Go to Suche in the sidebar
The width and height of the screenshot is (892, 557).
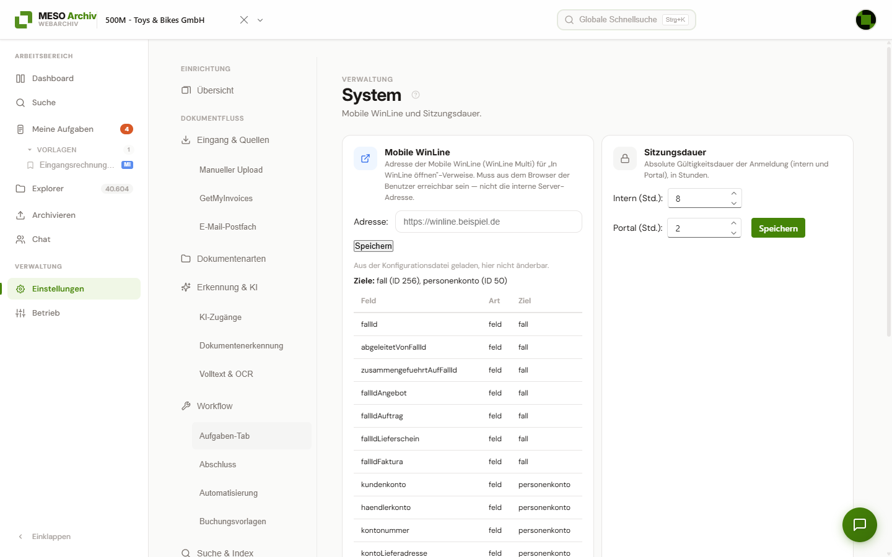74,103
